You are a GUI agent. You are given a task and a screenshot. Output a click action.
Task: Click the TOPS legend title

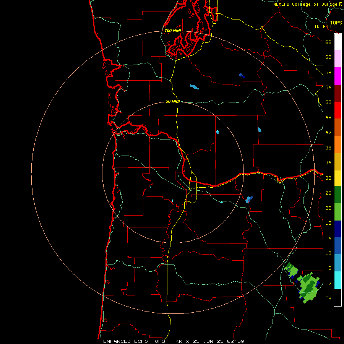click(x=336, y=23)
